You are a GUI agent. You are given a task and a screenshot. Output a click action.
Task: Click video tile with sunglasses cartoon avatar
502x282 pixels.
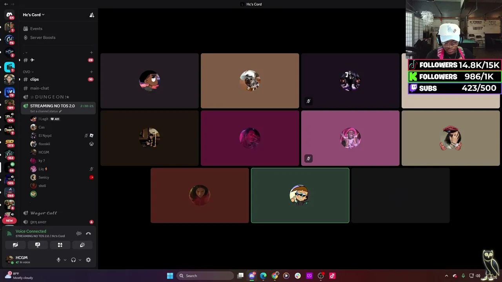click(300, 195)
